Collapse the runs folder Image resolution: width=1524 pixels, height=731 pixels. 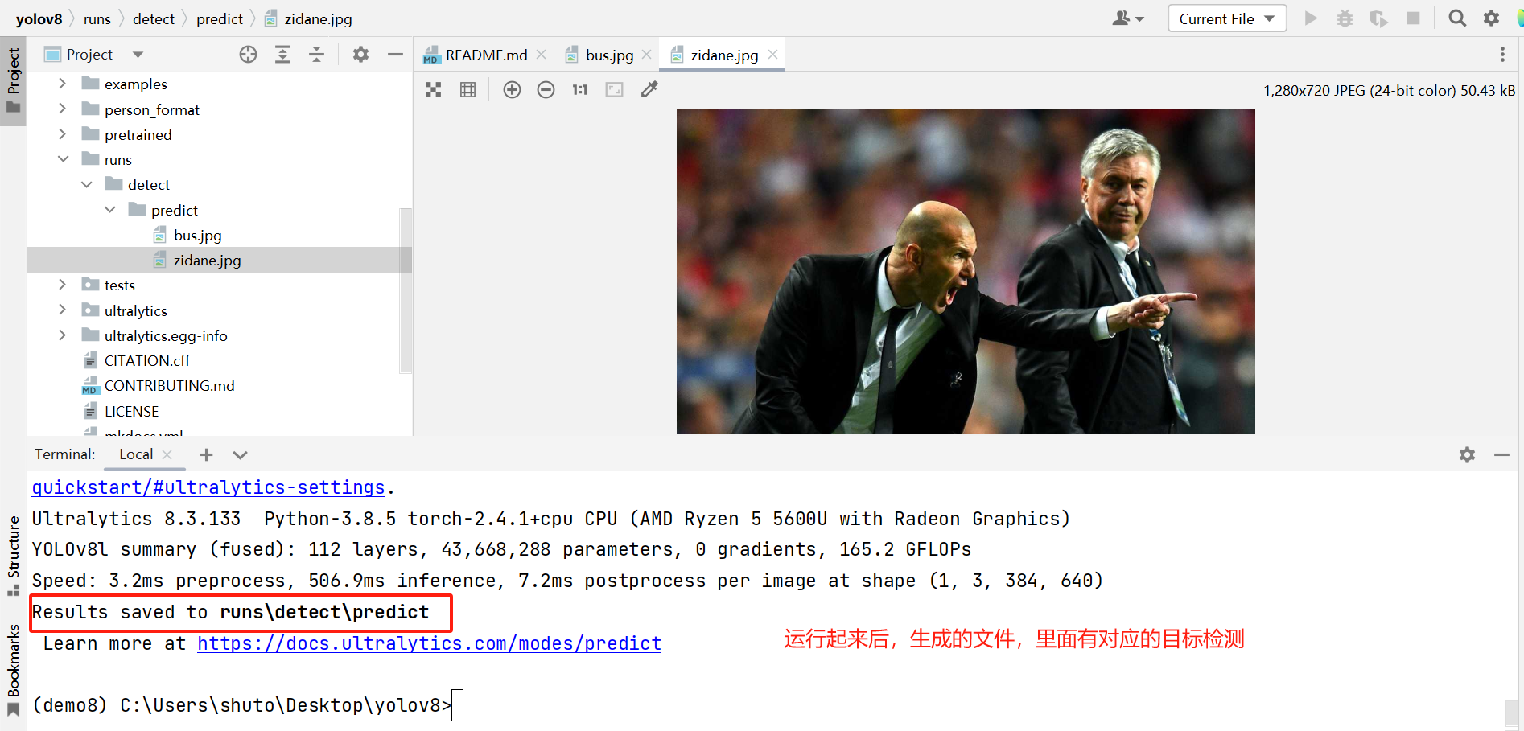click(64, 159)
